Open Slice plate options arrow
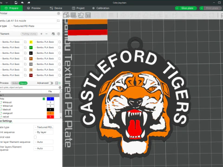 [177, 8]
